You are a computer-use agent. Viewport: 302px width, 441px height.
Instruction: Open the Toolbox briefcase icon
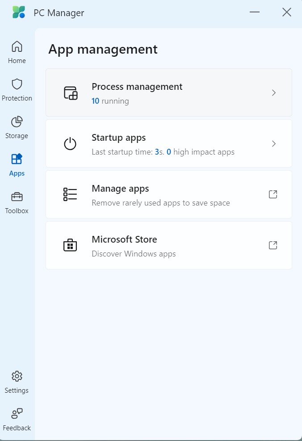(17, 197)
